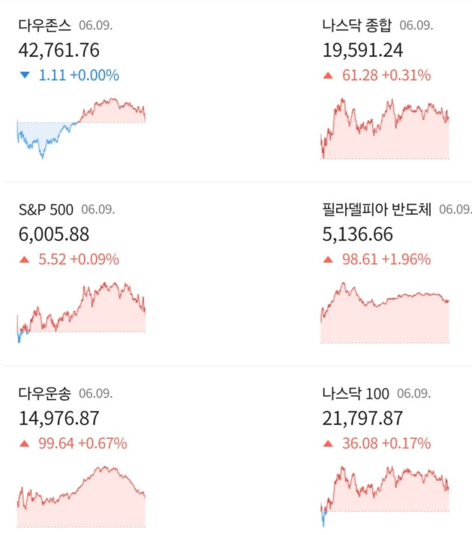The width and height of the screenshot is (472, 535).
Task: Click the red up arrow under S&P 500
Action: [25, 260]
